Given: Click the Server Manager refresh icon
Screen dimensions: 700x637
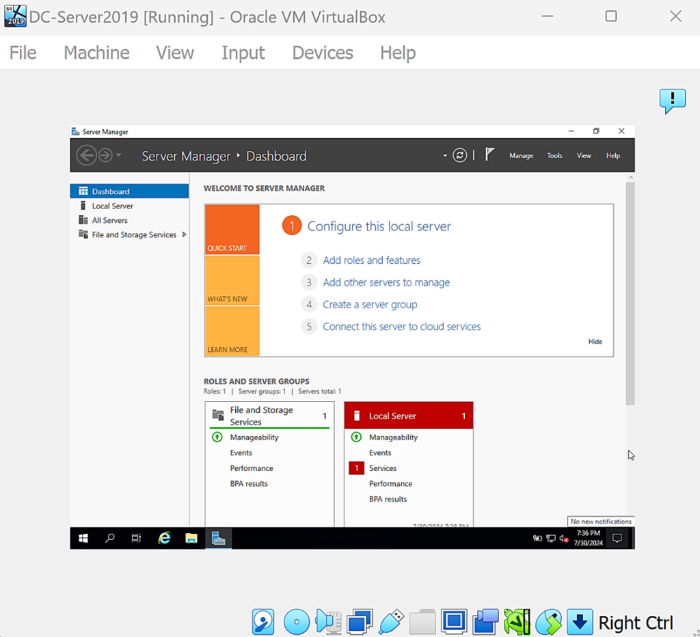Looking at the screenshot, I should (x=460, y=156).
